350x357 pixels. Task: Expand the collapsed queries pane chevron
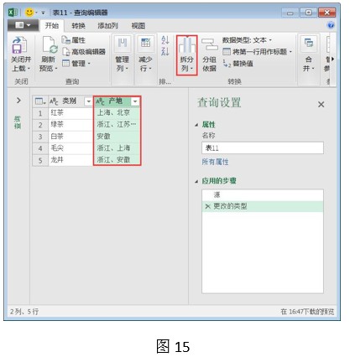point(18,101)
